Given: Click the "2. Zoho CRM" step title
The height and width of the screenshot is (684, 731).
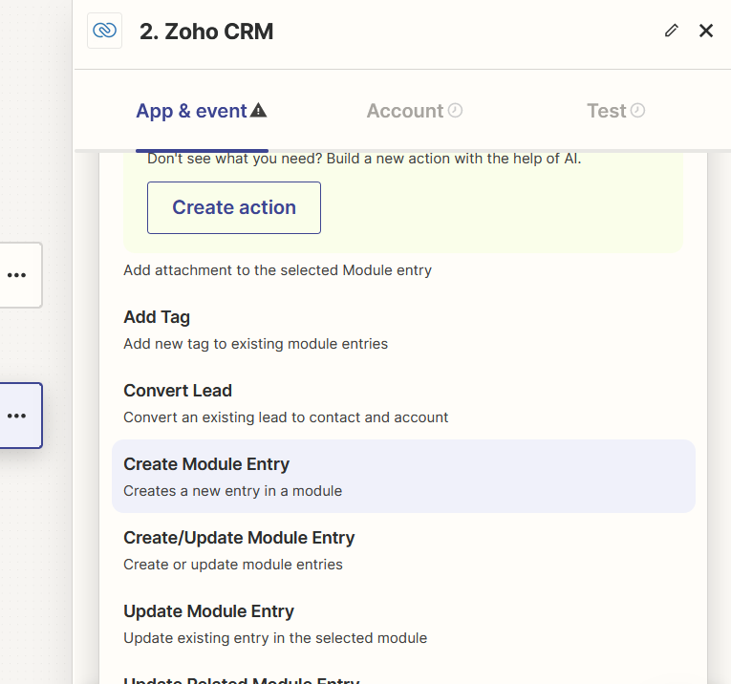Looking at the screenshot, I should [x=206, y=32].
